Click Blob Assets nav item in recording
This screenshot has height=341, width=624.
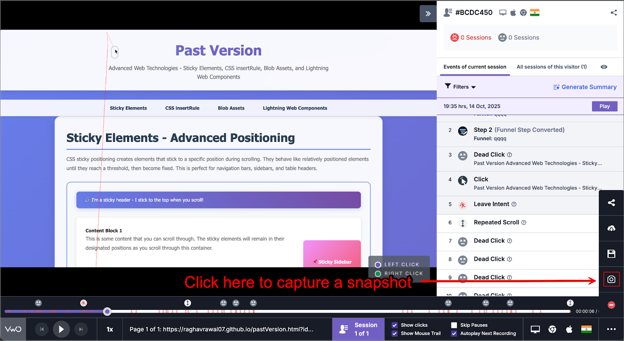click(x=231, y=108)
